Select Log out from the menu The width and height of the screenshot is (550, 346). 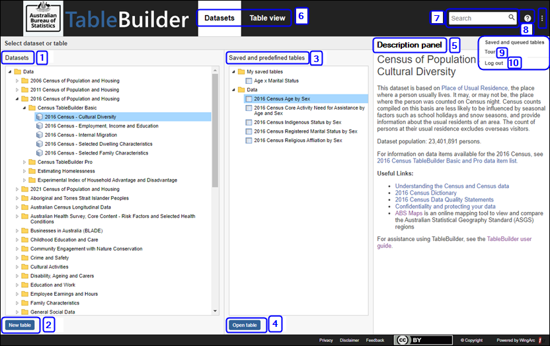pyautogui.click(x=494, y=63)
